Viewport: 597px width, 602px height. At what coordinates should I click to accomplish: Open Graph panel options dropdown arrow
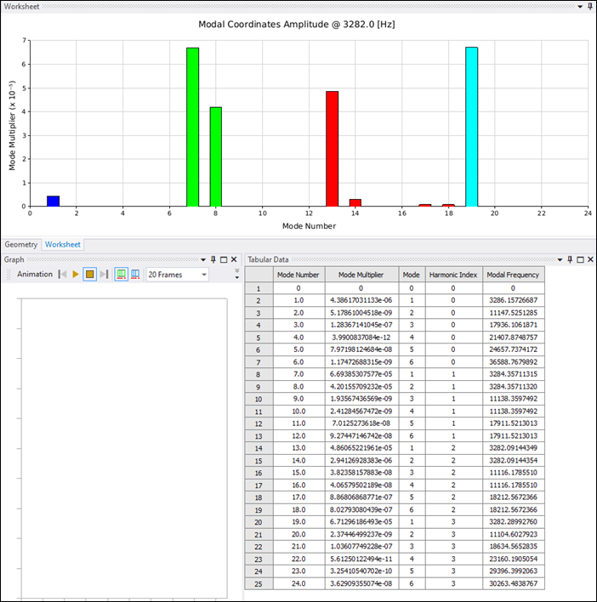point(203,260)
